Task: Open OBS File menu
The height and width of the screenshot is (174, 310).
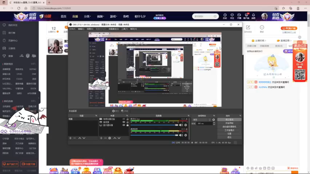Action: [72, 29]
